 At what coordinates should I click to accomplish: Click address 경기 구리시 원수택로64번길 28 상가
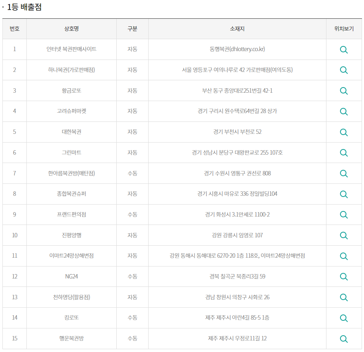[237, 111]
